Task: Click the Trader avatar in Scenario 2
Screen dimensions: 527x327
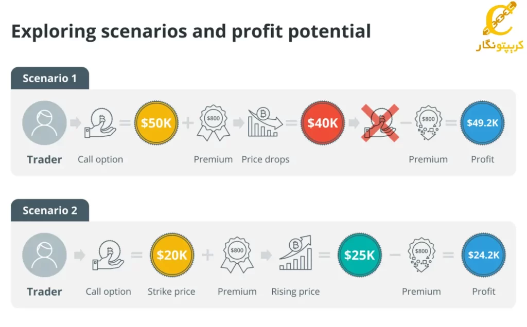Action: 44,255
